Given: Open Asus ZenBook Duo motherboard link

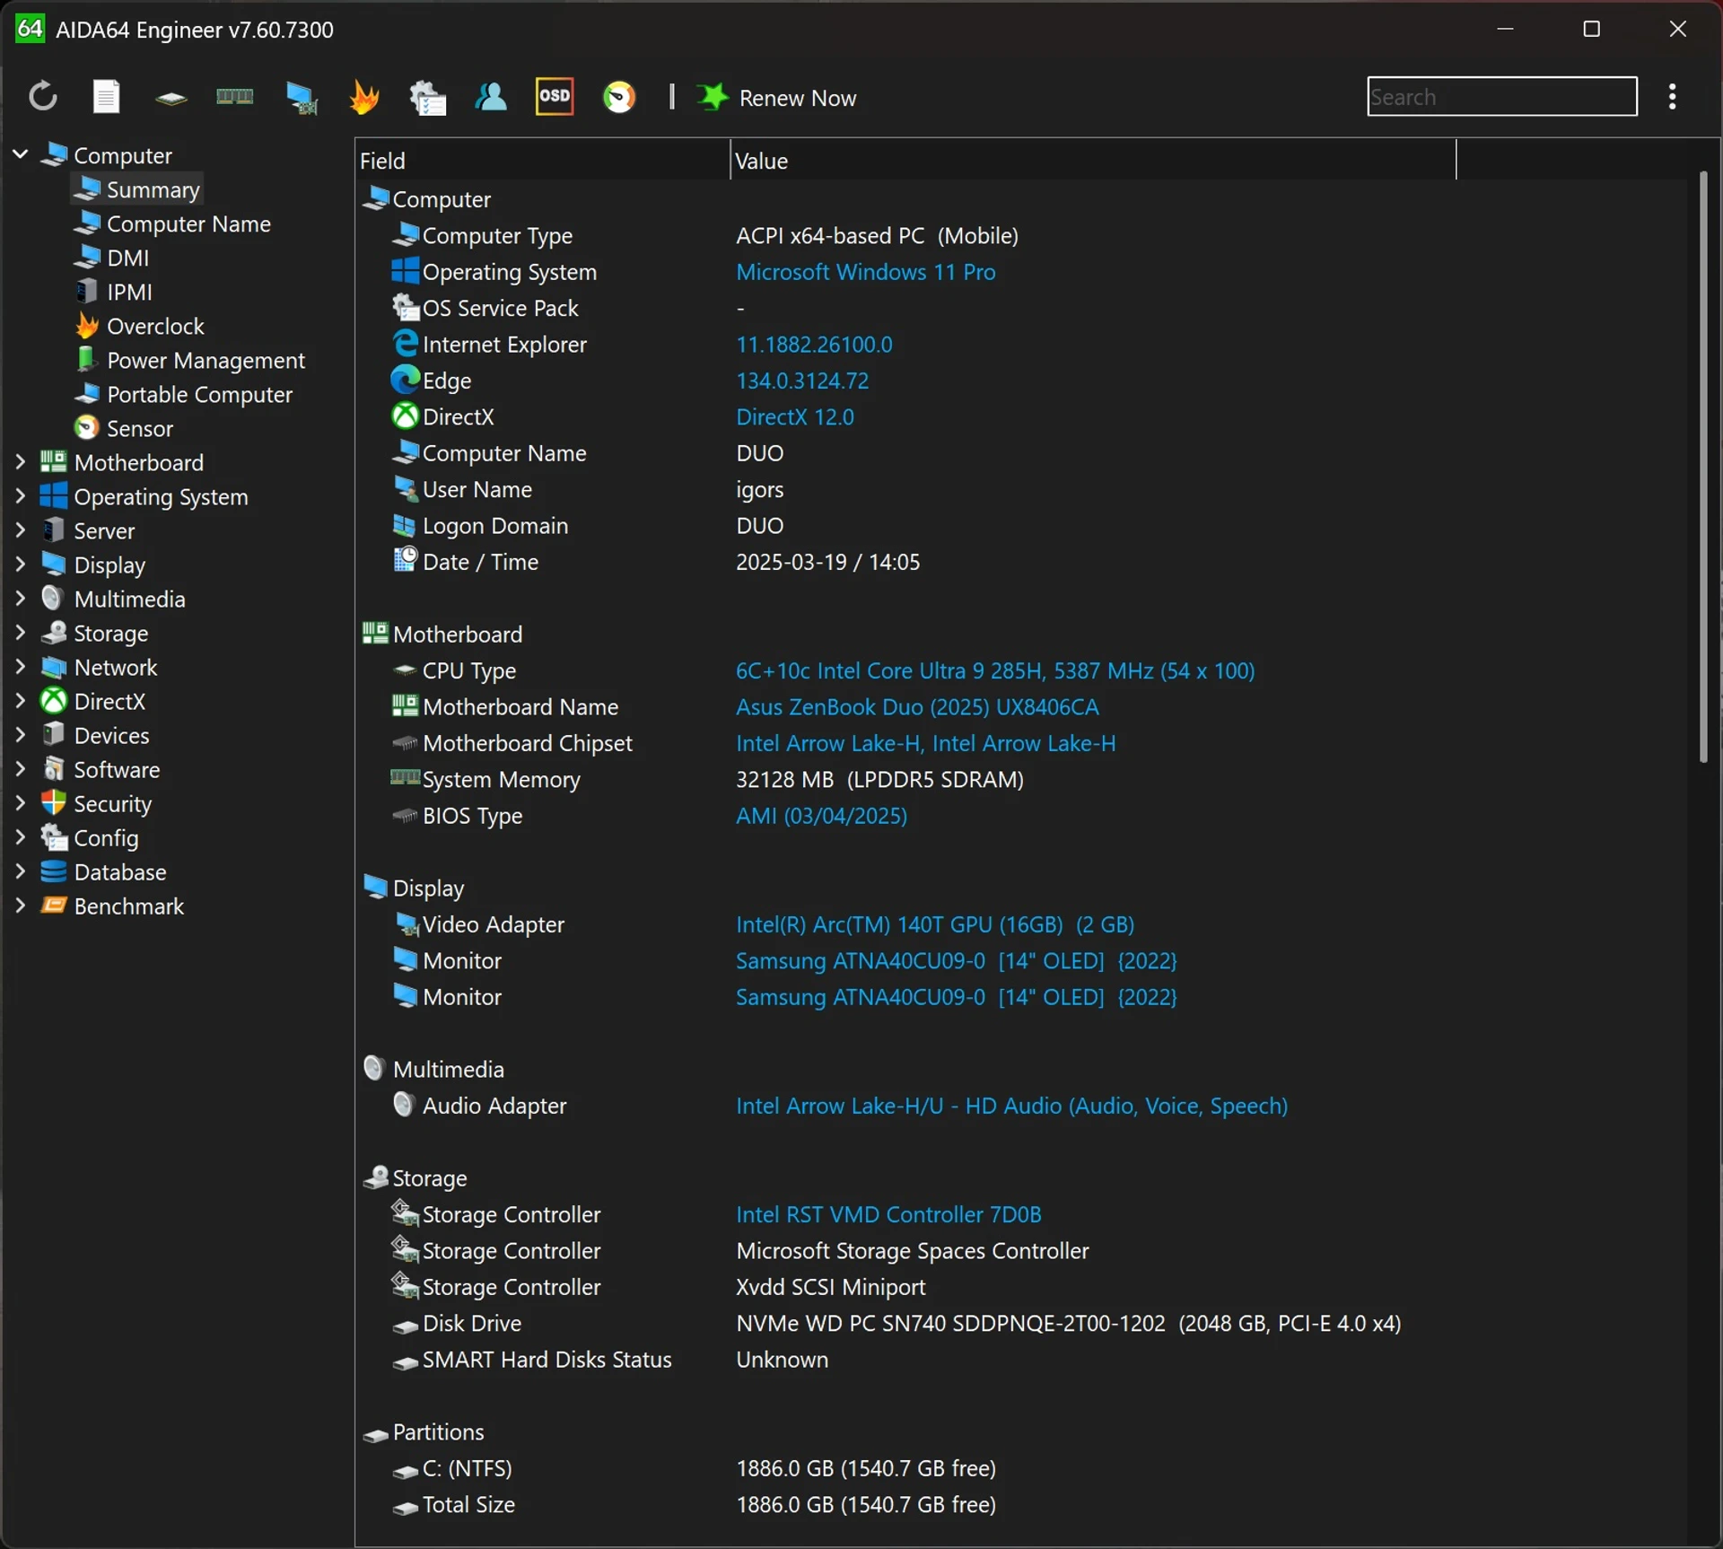Looking at the screenshot, I should [x=917, y=707].
